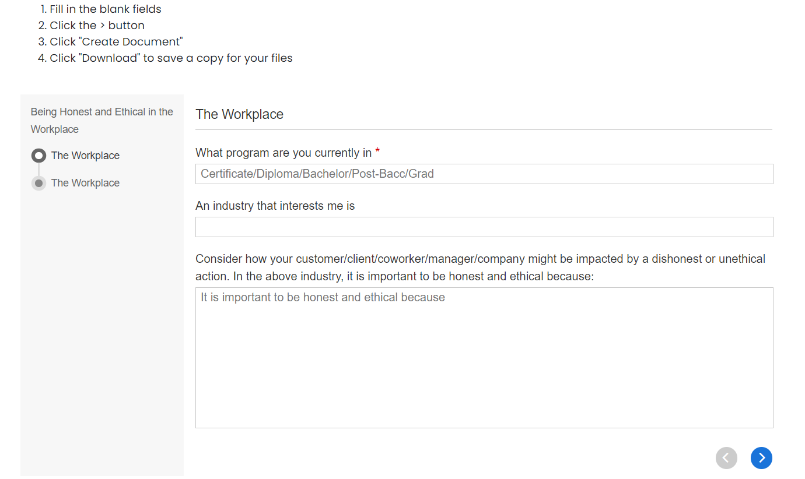Viewport: 805px width, 479px height.
Task: Click the "Click the > button" instruction line
Action: (97, 26)
